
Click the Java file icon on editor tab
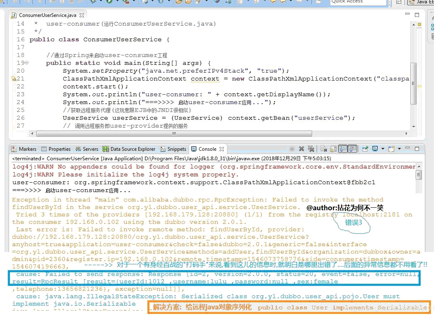[x=14, y=15]
